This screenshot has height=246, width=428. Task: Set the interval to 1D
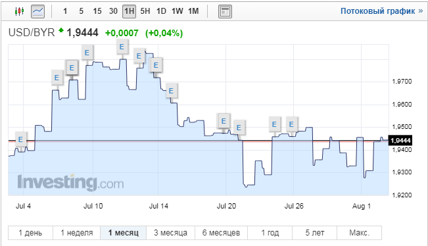pos(161,11)
